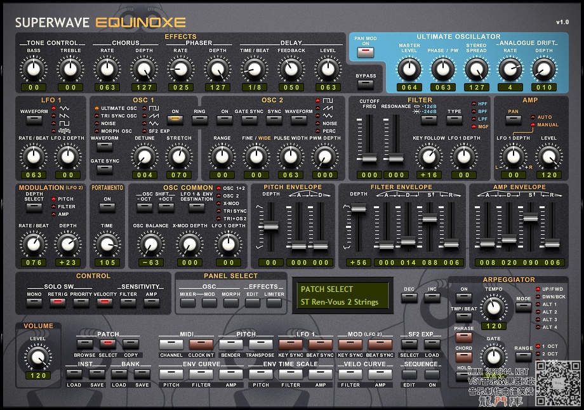Select the LFO 1 sawtooth waveform icon
The height and width of the screenshot is (410, 584).
pos(65,116)
